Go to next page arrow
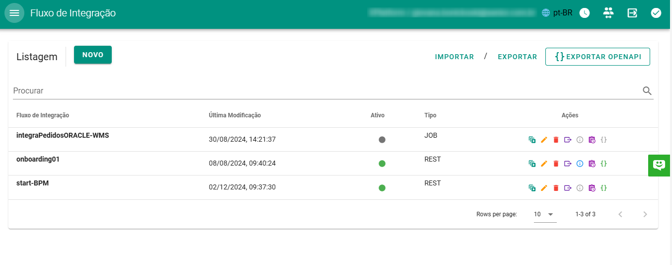 (x=645, y=214)
